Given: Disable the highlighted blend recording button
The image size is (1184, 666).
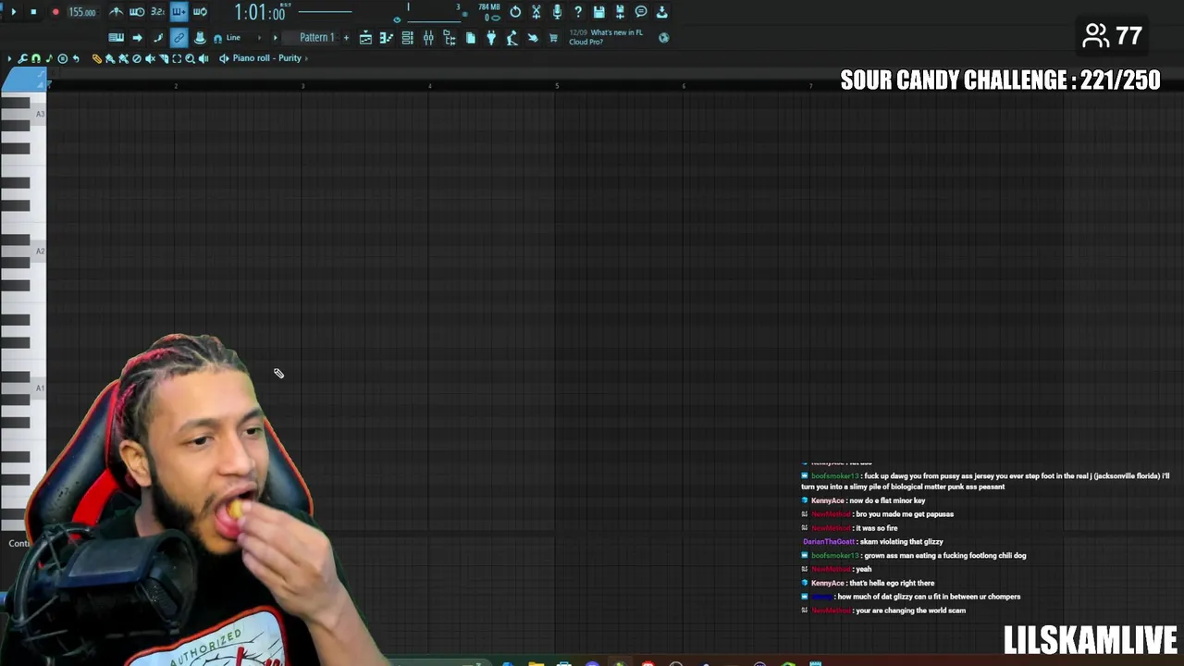Looking at the screenshot, I should coord(179,12).
